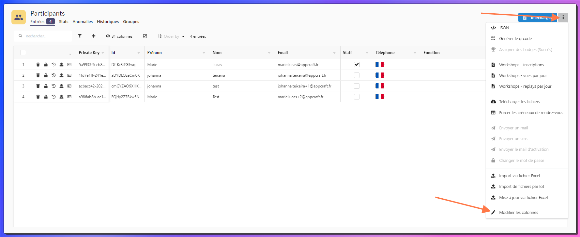Viewport: 580px width, 237px height.
Task: Add a new entry with plus icon
Action: click(94, 36)
